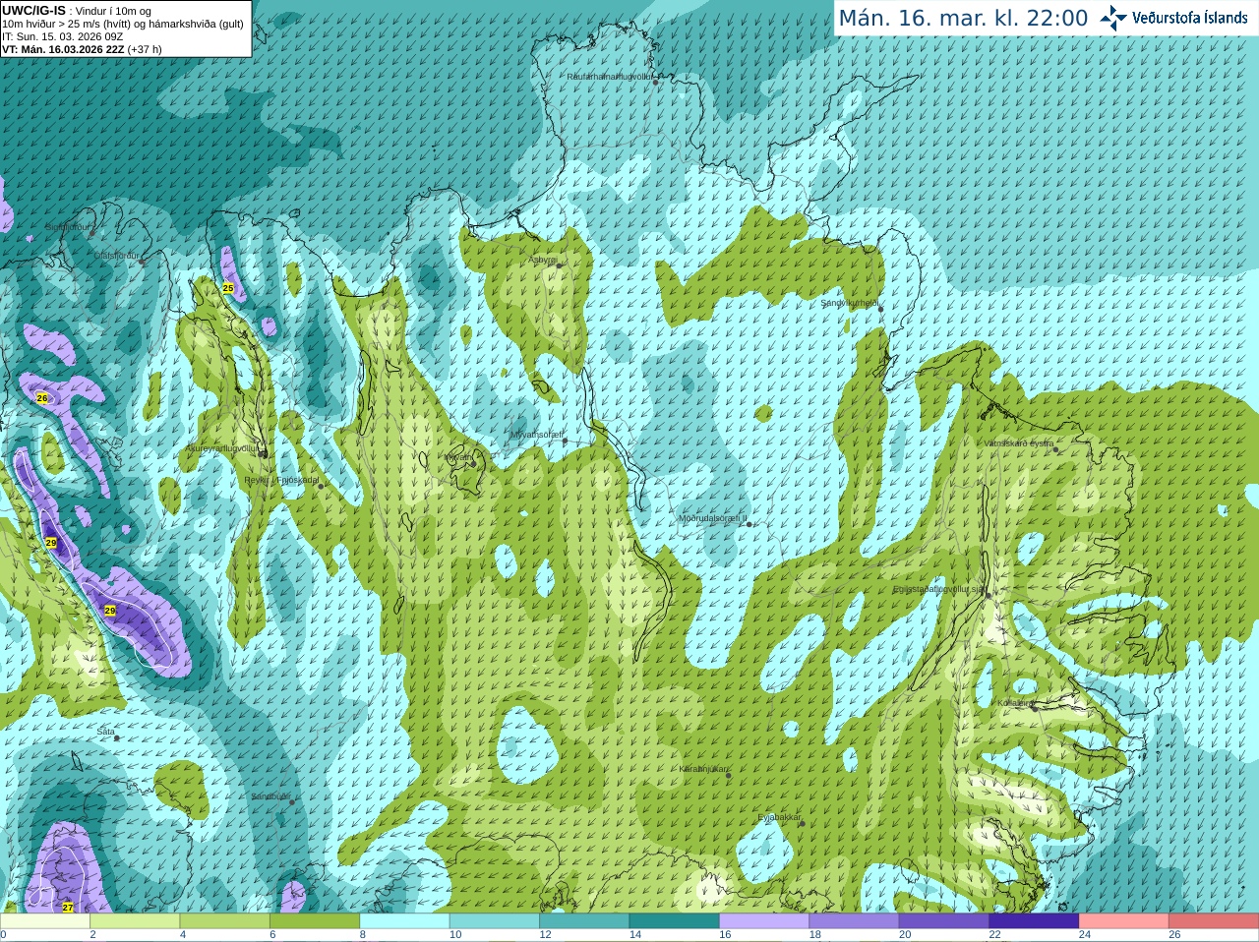Viewport: 1259px width, 942px height.
Task: Select the Sandbúðir station label
Action: (x=270, y=796)
